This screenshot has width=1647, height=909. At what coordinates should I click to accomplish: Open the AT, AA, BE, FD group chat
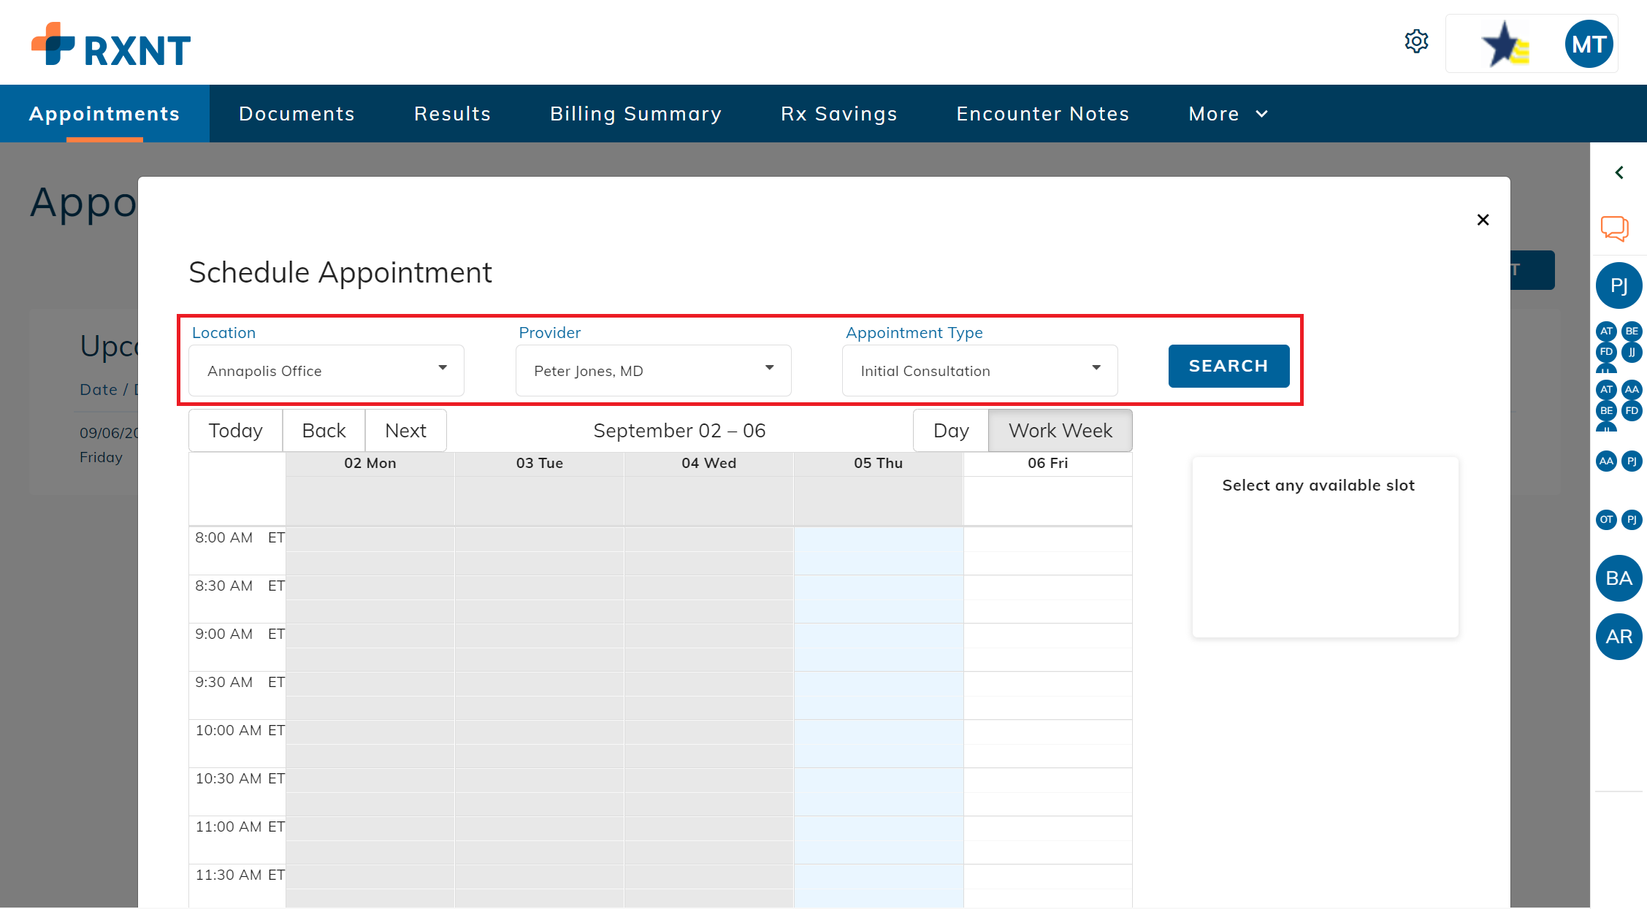click(1619, 404)
